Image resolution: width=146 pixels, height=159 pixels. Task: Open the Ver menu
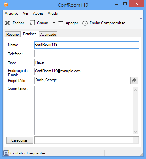pos(26,13)
